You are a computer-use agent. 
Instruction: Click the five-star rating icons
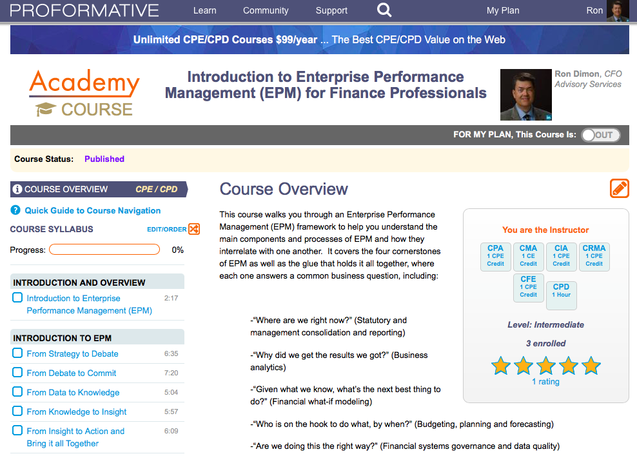point(545,365)
